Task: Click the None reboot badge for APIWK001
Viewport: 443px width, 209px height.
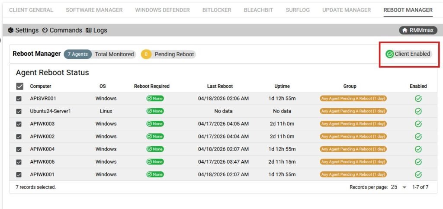Action: (x=155, y=174)
